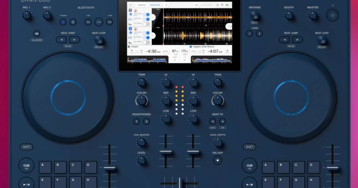Screen dimensions: 358x188
Task: Enable deck 2 slip mode switch
Action: [146, 42]
